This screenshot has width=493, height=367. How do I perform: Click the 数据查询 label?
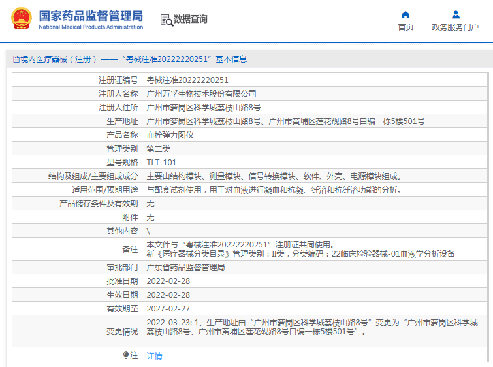191,19
